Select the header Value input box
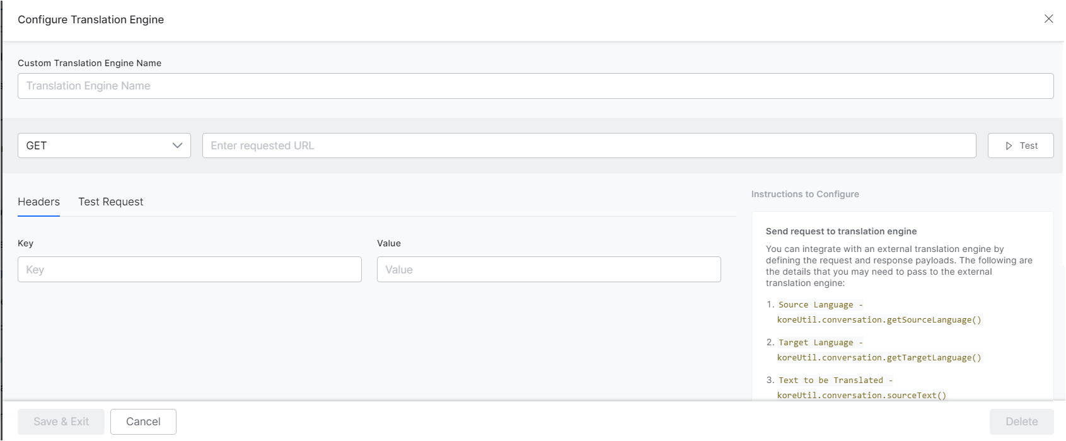Viewport: 1066px width, 441px height. (x=548, y=270)
